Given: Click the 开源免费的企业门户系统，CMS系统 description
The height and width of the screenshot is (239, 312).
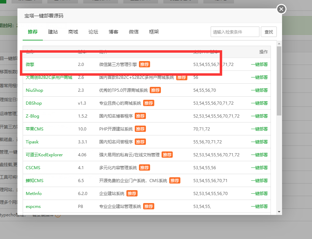Looking at the screenshot, I should (133, 181).
